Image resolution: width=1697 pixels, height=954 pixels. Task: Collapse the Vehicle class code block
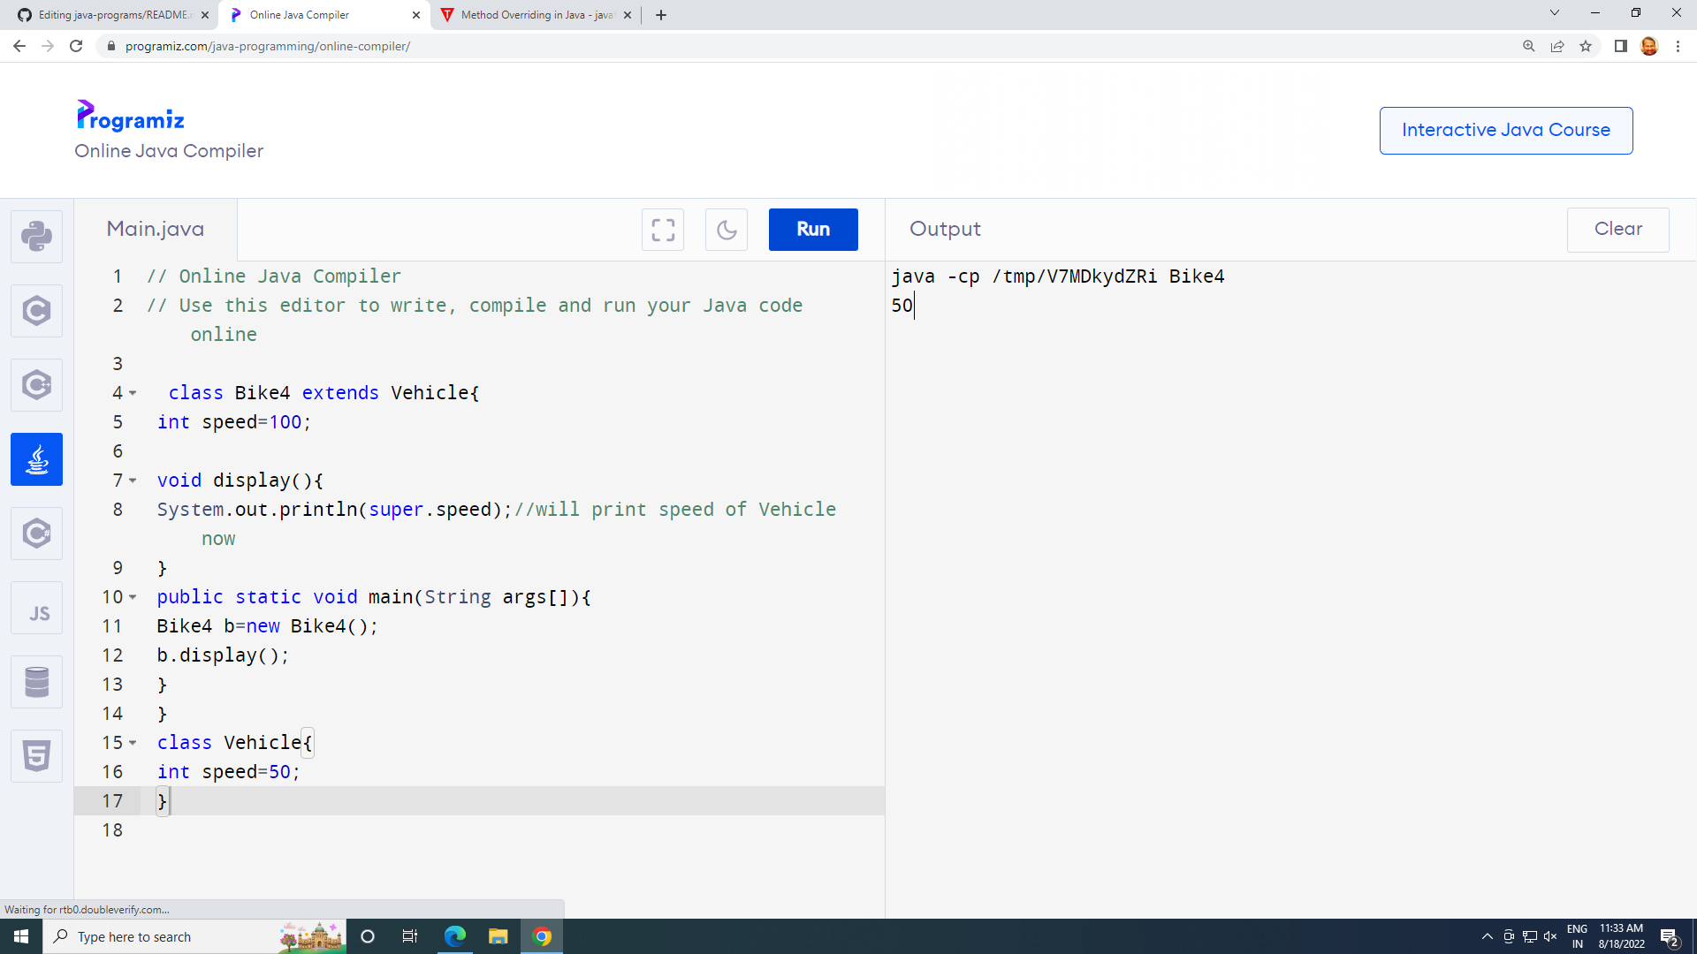[x=133, y=743]
